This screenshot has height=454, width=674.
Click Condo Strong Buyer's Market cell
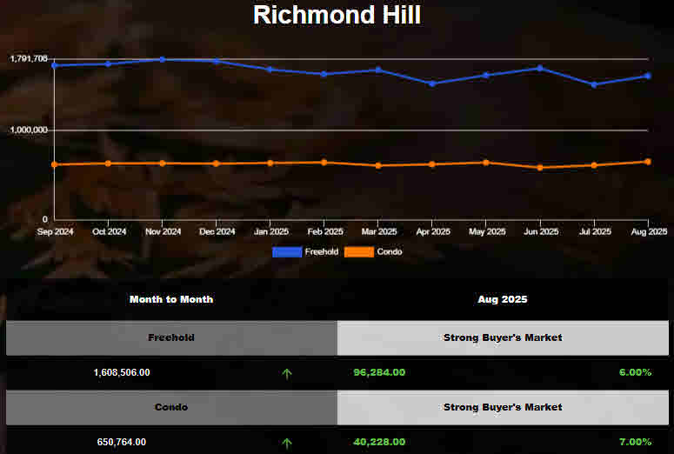[503, 407]
